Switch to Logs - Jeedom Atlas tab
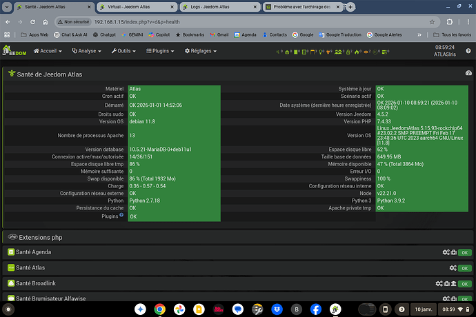This screenshot has width=476, height=317. pos(220,7)
